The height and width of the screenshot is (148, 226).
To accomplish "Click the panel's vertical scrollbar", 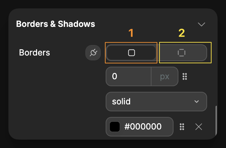I will tap(216, 120).
